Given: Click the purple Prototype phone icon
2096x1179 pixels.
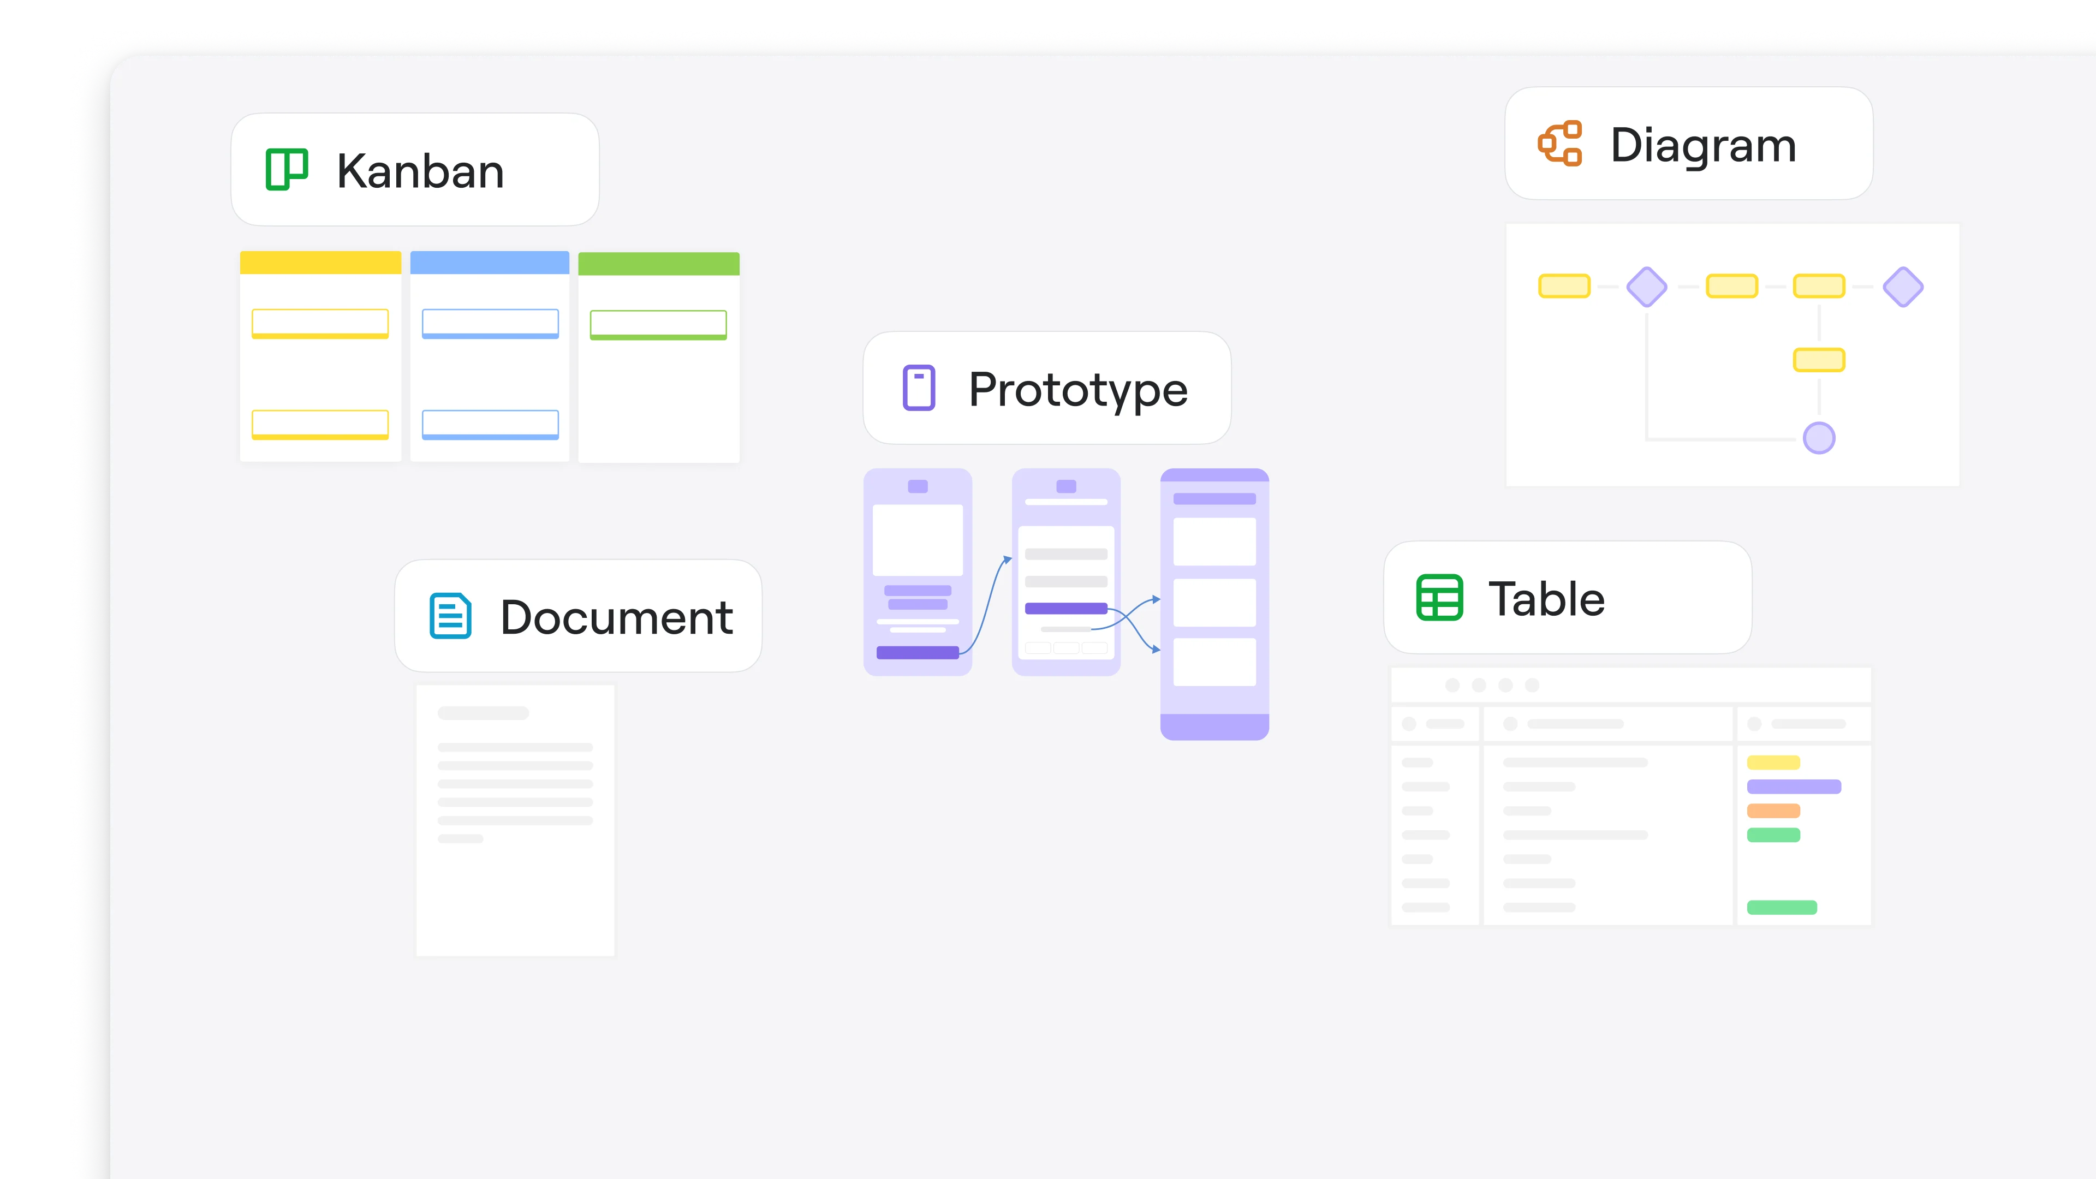Looking at the screenshot, I should tap(919, 388).
